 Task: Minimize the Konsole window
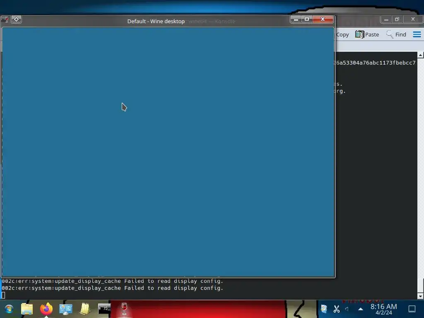(386, 19)
